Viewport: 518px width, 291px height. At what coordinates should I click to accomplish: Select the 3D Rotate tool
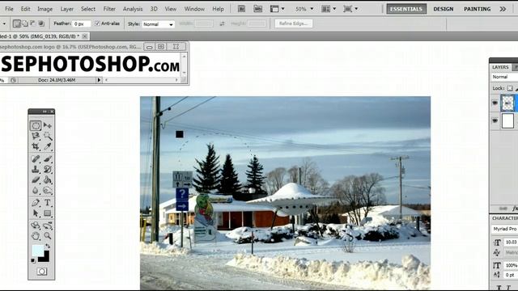tap(36, 226)
